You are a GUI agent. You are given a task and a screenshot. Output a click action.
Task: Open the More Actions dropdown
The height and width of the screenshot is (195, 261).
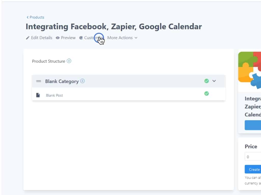pos(122,38)
